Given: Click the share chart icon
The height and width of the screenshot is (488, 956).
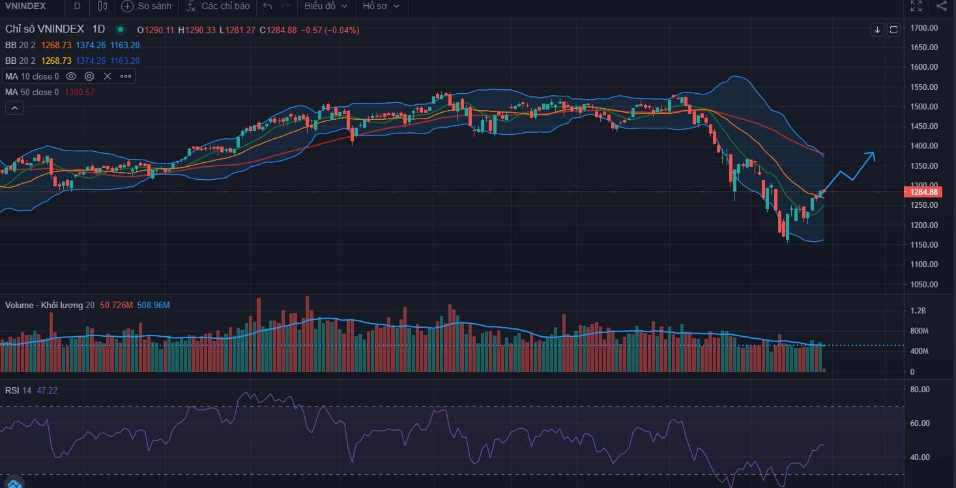Looking at the screenshot, I should click(942, 6).
